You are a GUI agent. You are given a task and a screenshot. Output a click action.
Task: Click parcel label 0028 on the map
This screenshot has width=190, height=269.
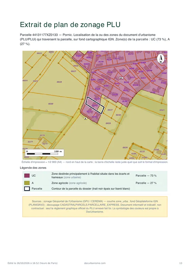[x=59, y=82]
